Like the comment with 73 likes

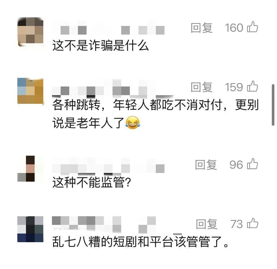tap(252, 223)
